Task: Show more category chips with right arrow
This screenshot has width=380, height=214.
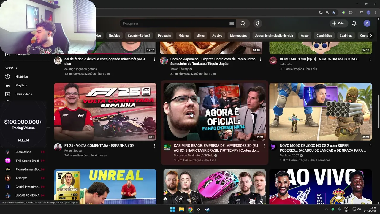Action: [371, 36]
